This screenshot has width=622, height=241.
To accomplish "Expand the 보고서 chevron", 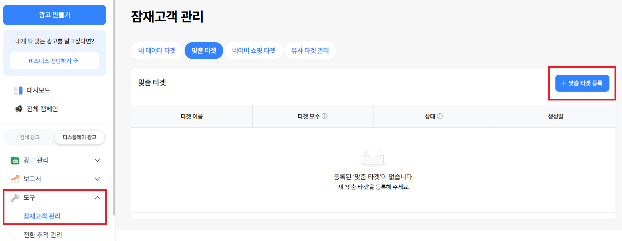I will tap(97, 179).
